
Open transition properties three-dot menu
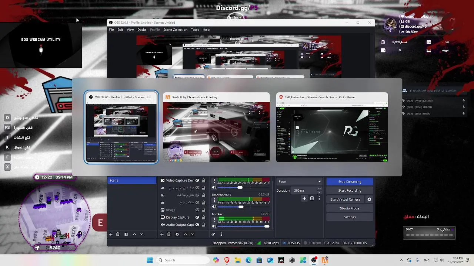319,198
